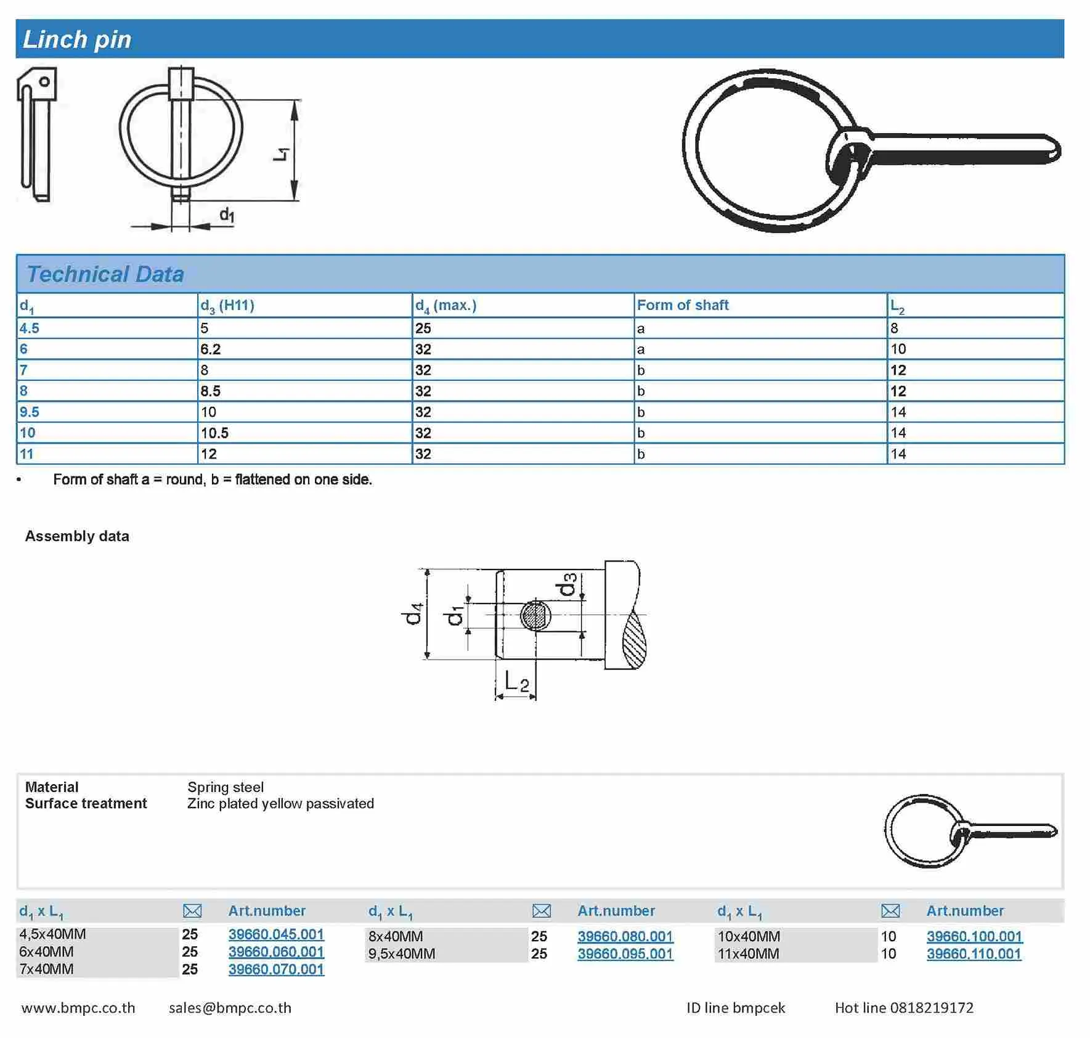This screenshot has width=1090, height=1038.
Task: Click the envelope icon above the 10x40MM quantities
Action: 890,911
